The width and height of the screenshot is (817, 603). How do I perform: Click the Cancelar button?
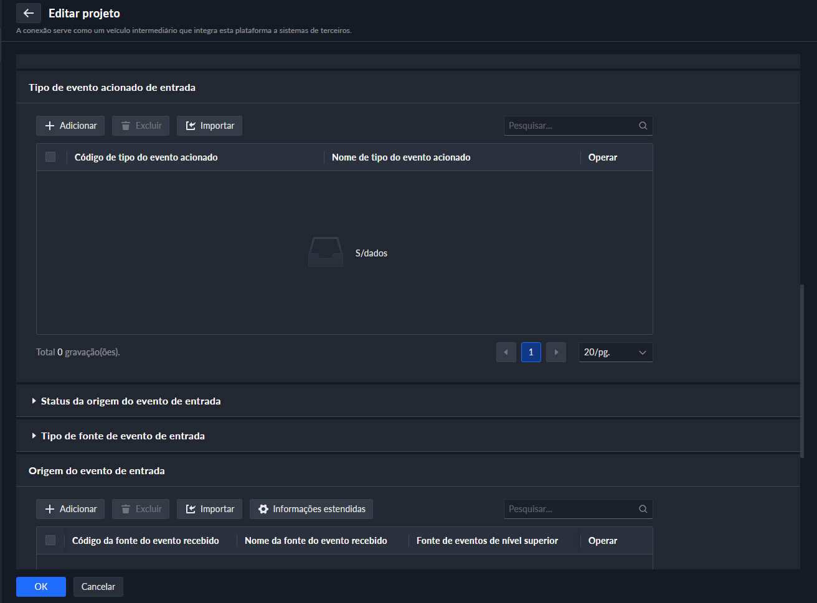pos(98,587)
